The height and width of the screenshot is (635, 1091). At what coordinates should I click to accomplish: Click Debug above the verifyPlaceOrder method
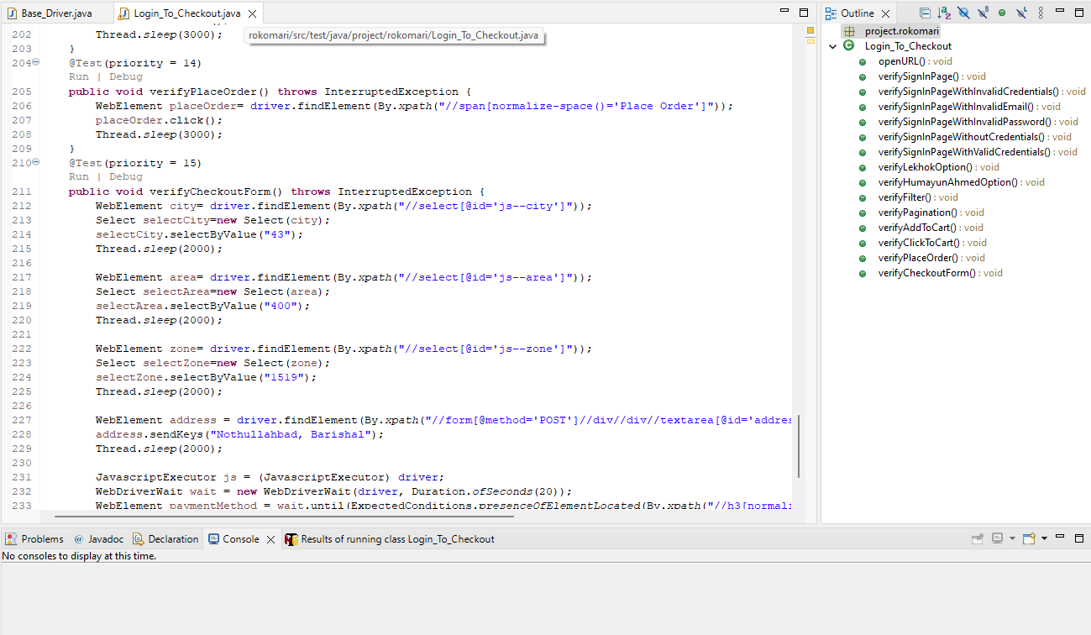click(126, 77)
